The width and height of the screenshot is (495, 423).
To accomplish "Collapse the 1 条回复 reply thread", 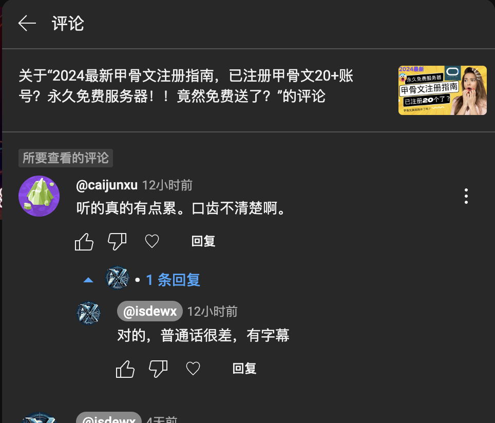I will 173,280.
